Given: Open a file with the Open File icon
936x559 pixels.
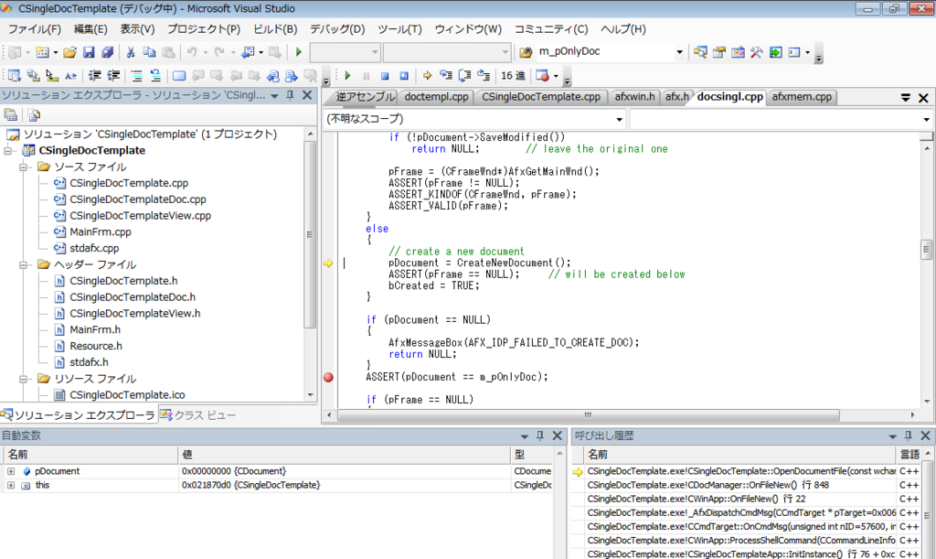Looking at the screenshot, I should pyautogui.click(x=69, y=52).
